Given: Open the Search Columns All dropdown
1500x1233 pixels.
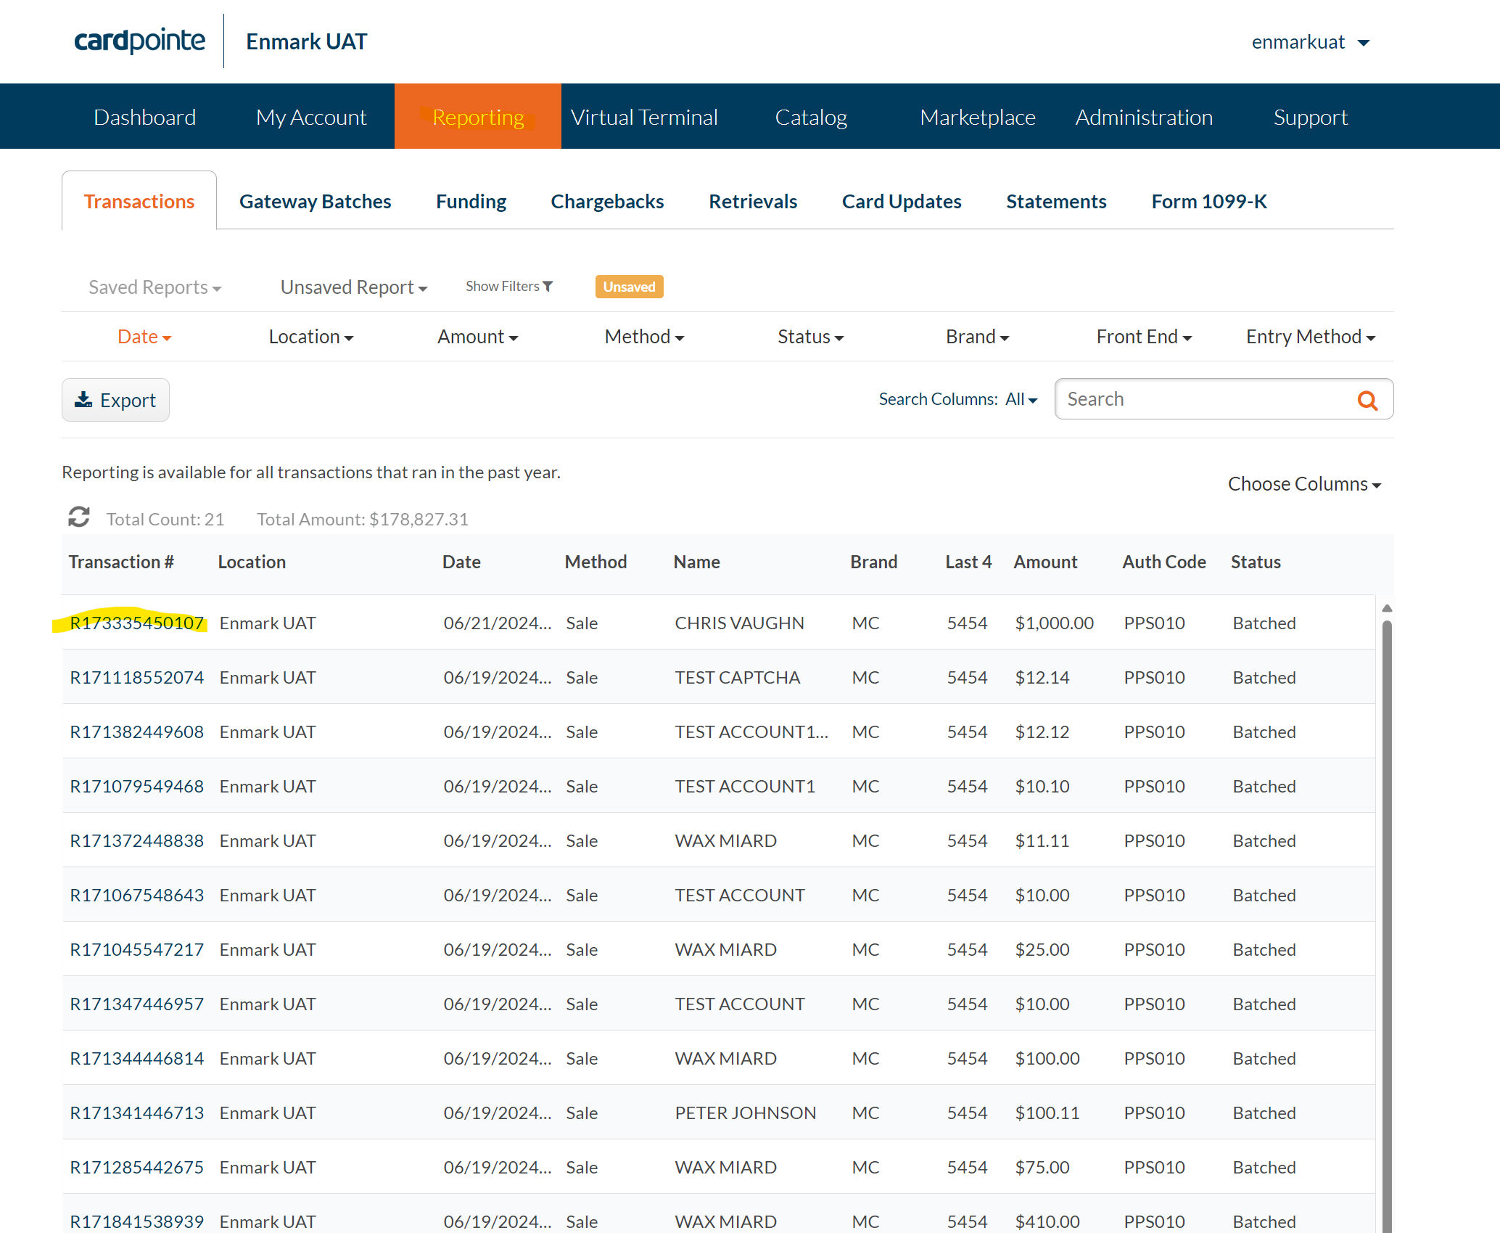Looking at the screenshot, I should 1021,399.
